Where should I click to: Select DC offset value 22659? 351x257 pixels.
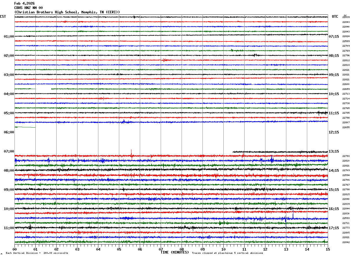[x=346, y=89]
